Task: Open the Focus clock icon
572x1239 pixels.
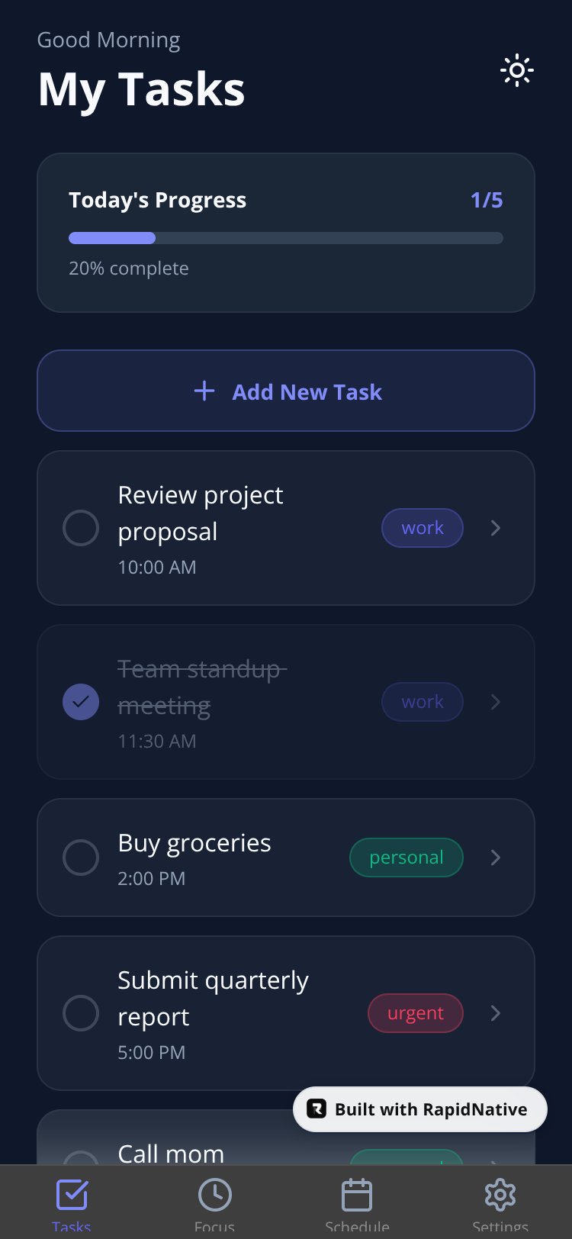Action: [214, 1195]
